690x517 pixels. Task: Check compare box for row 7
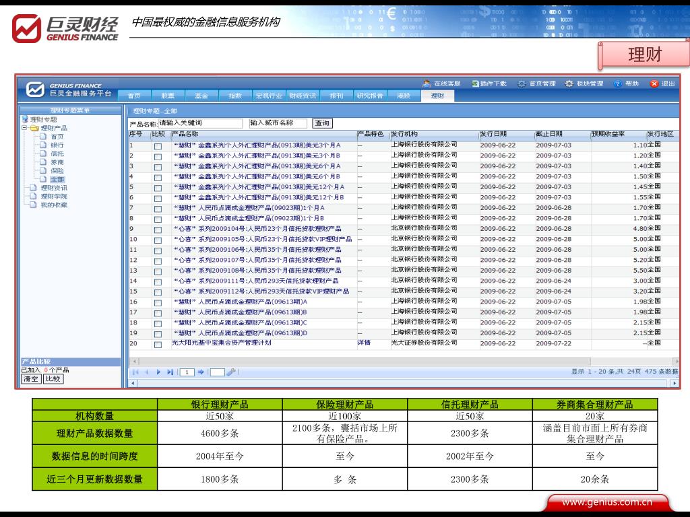click(x=158, y=209)
